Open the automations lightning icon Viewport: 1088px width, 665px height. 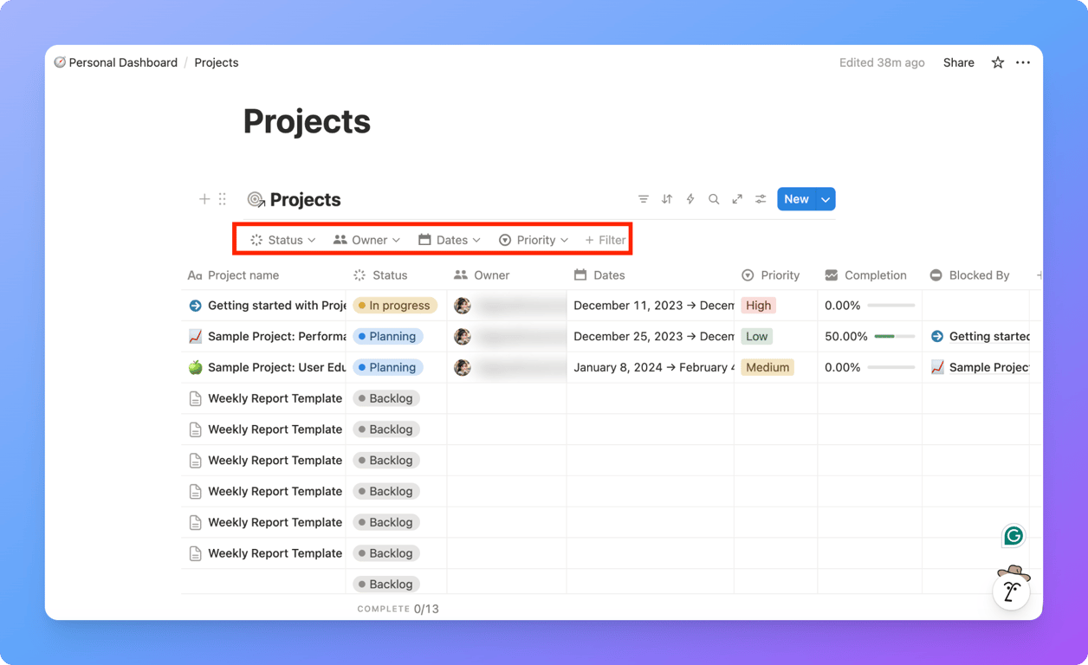690,198
